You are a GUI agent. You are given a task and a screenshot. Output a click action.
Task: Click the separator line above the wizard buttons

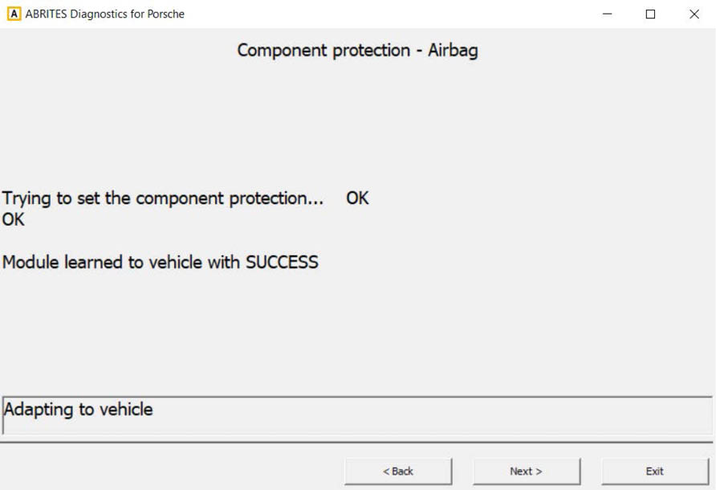(357, 442)
